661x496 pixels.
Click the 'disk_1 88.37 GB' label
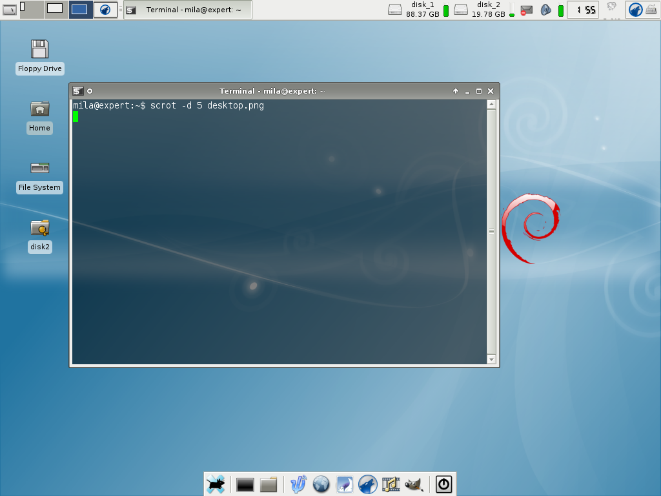[422, 10]
